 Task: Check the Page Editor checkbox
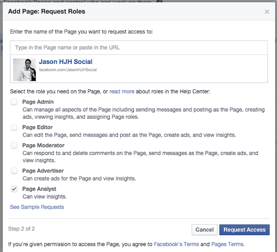[x=14, y=127]
